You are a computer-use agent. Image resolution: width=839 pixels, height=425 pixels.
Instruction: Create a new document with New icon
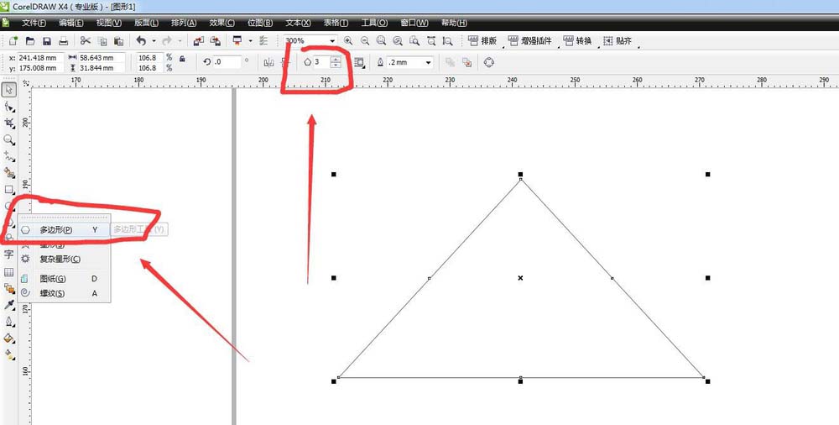(x=14, y=40)
